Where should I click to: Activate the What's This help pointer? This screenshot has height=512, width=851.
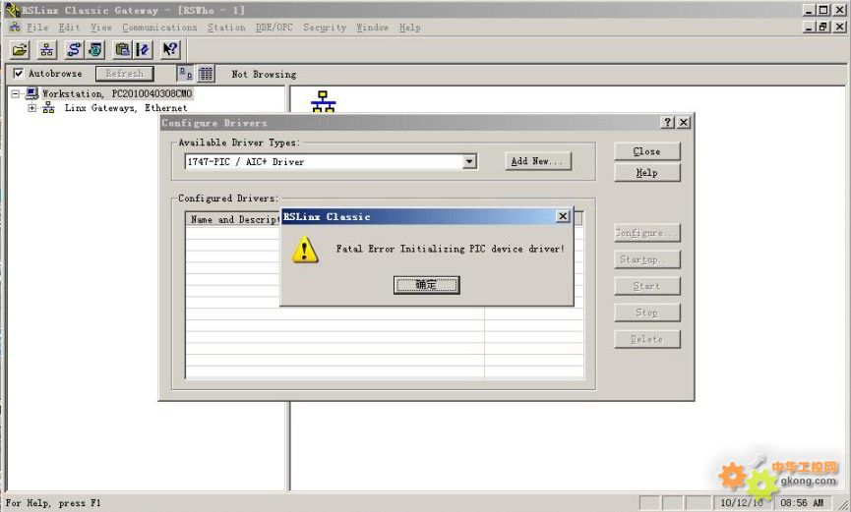coord(170,50)
